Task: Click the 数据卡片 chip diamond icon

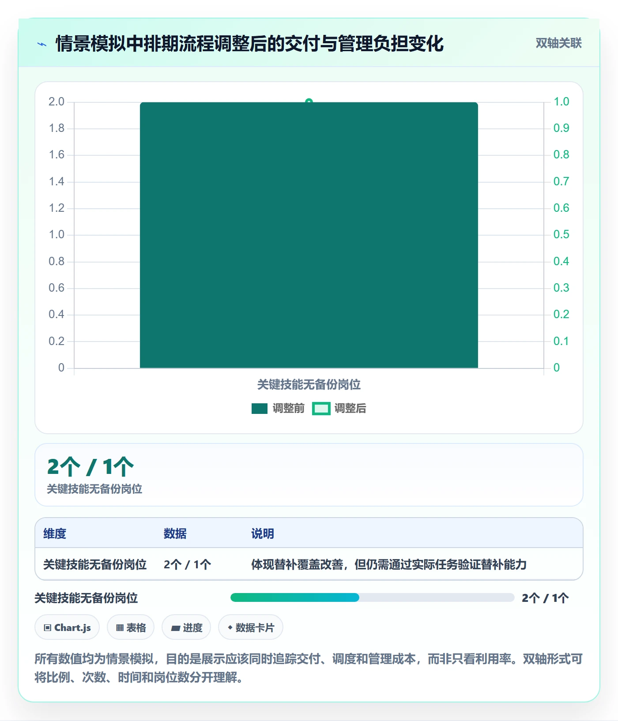Action: pyautogui.click(x=230, y=627)
